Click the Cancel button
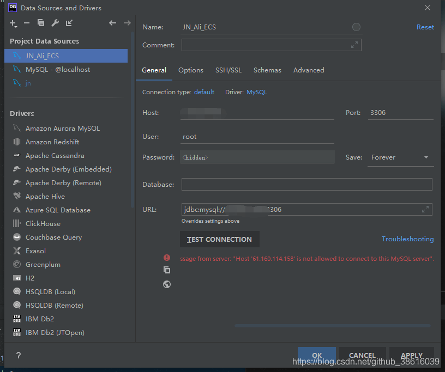Screen dimensions: 445x372 (363, 355)
